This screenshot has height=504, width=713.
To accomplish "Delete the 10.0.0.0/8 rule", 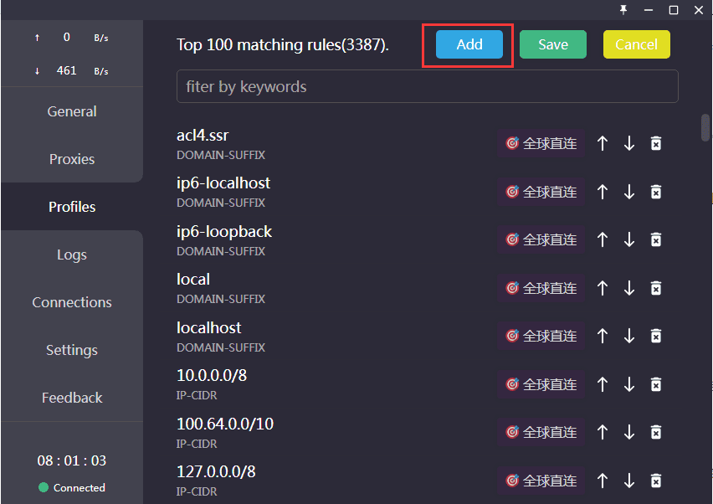I will click(656, 385).
